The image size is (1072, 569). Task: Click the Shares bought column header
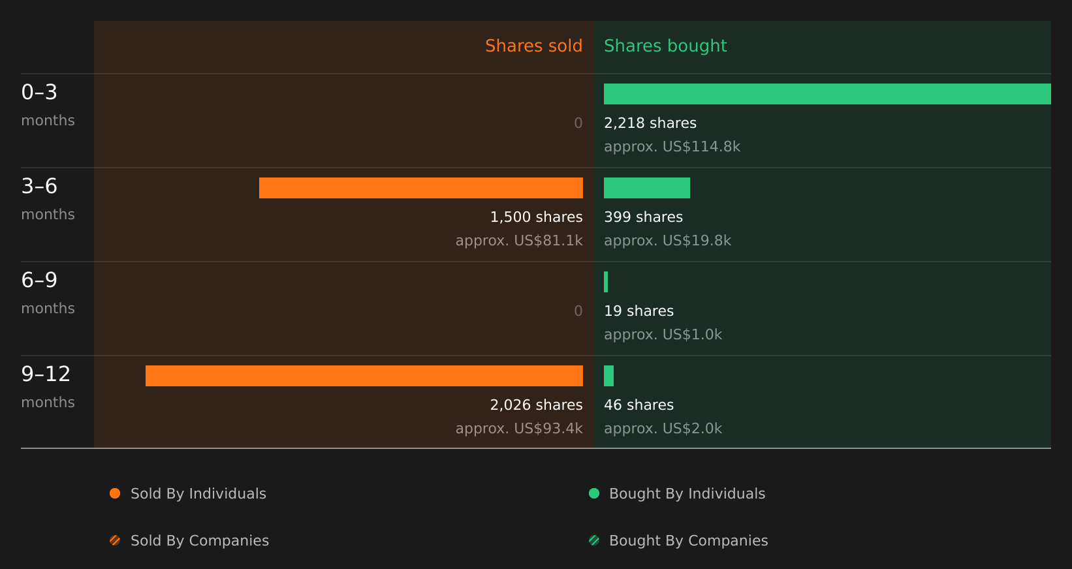(x=665, y=46)
